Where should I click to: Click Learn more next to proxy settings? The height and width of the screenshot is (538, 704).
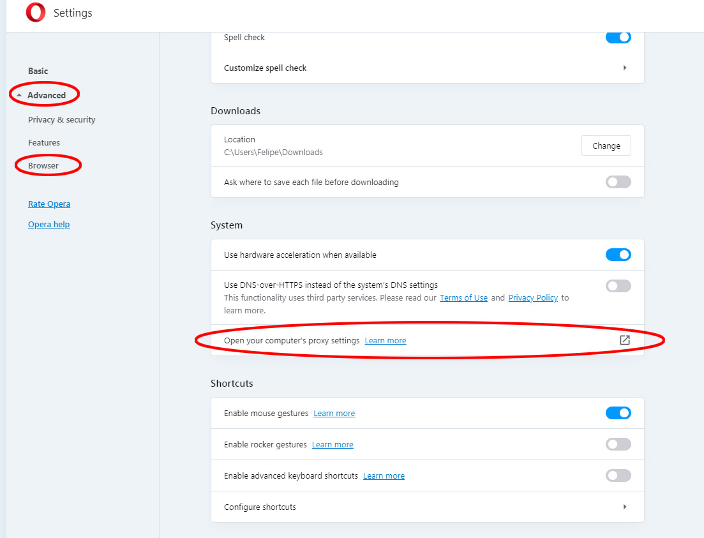[x=385, y=341]
